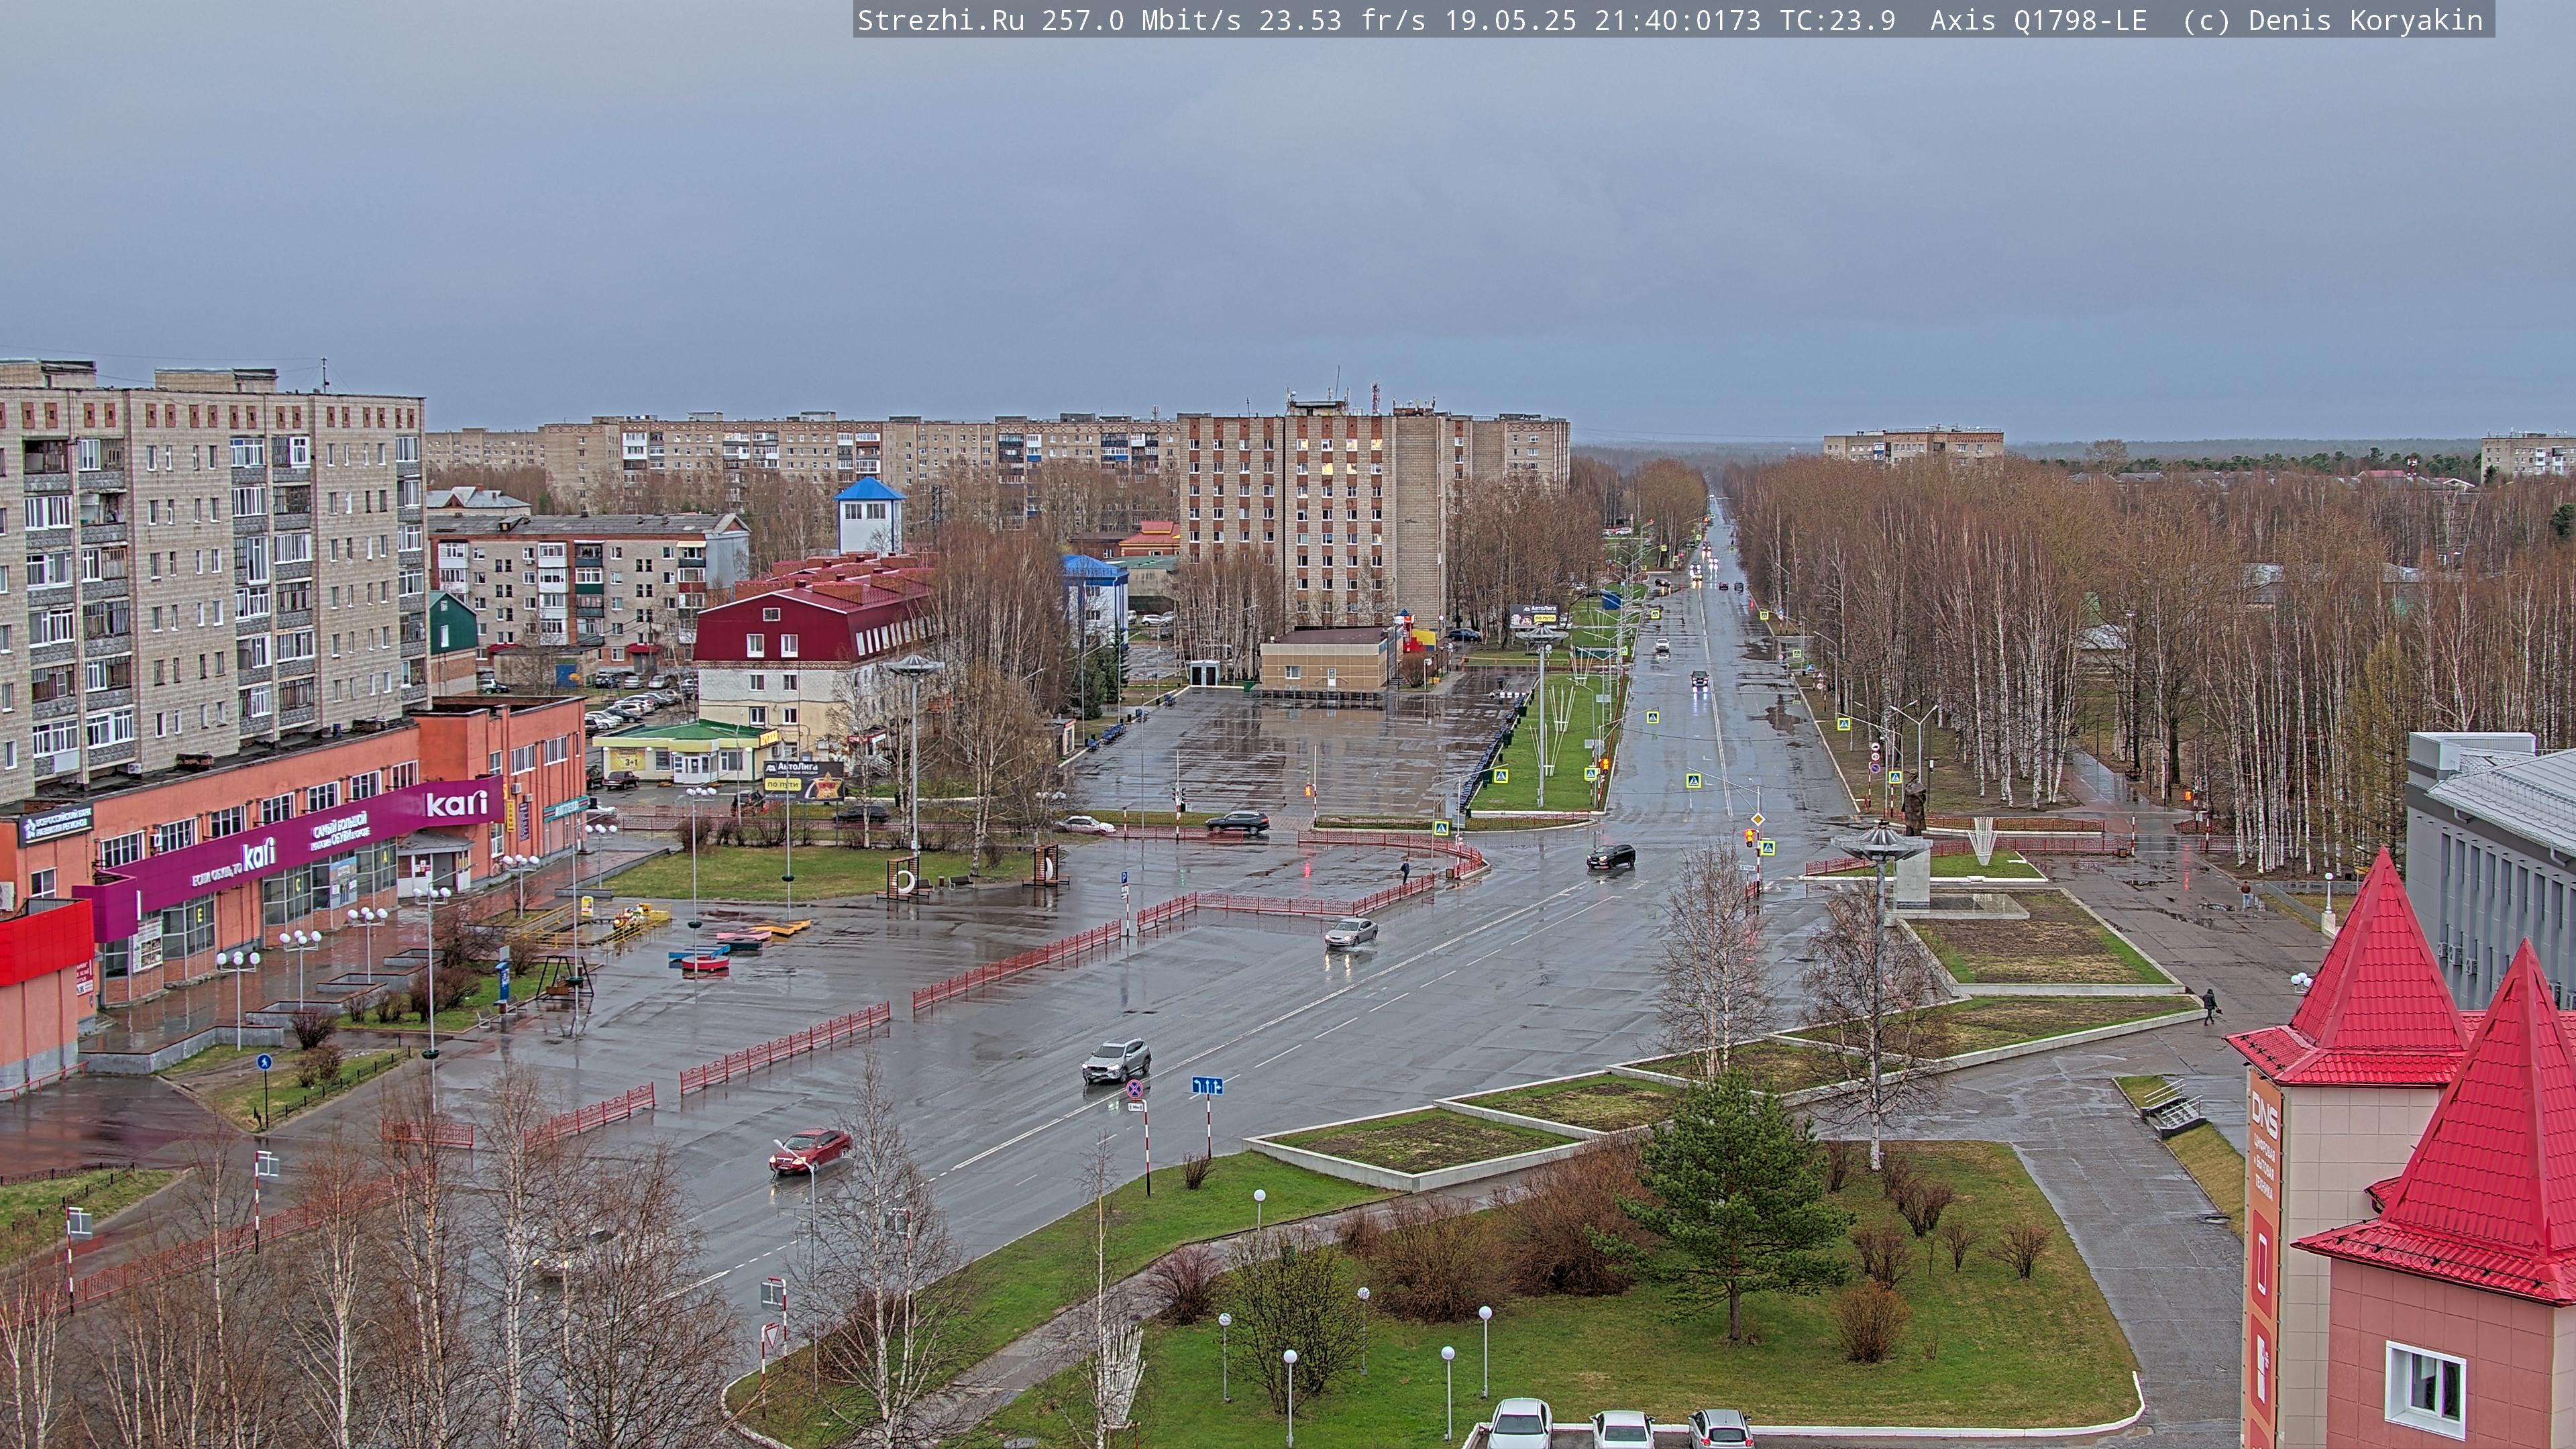Click the "257.0 Mbit/s" bitrate readout

[1141, 21]
